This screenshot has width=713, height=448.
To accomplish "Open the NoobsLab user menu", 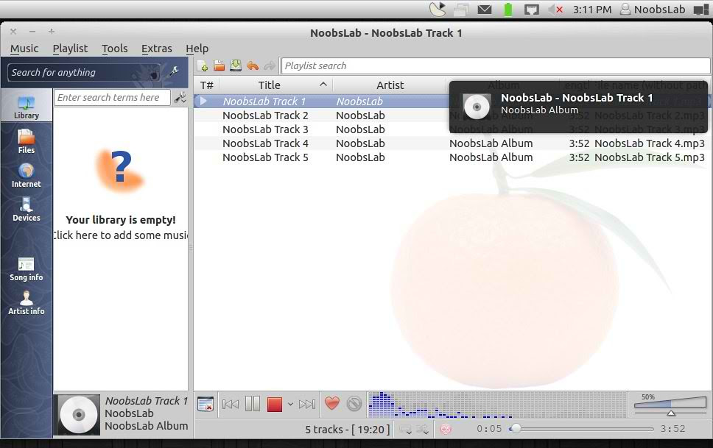I will (652, 10).
